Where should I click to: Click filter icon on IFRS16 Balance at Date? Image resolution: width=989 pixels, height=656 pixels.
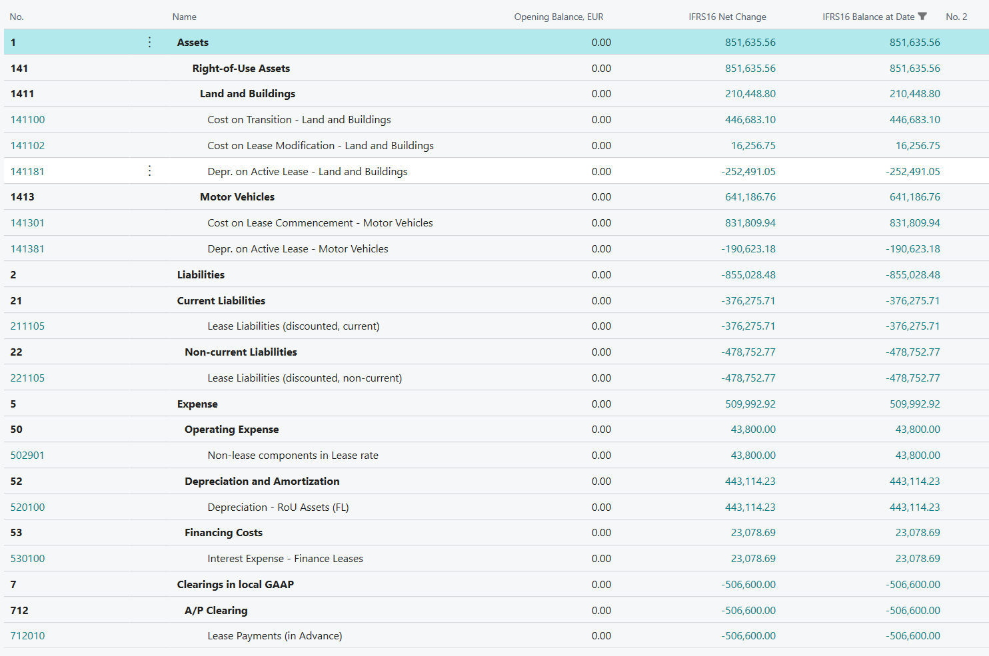922,17
